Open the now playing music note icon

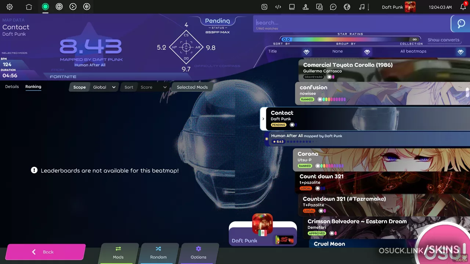click(x=362, y=7)
